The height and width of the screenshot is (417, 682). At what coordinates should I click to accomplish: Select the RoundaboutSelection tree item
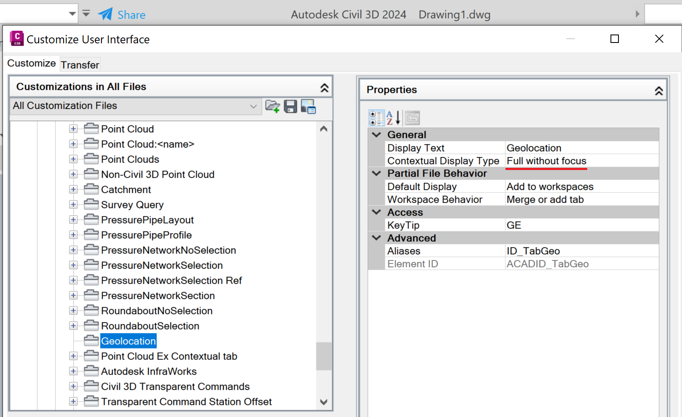pos(150,325)
